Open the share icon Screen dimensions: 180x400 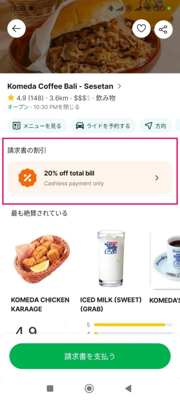coord(164,29)
